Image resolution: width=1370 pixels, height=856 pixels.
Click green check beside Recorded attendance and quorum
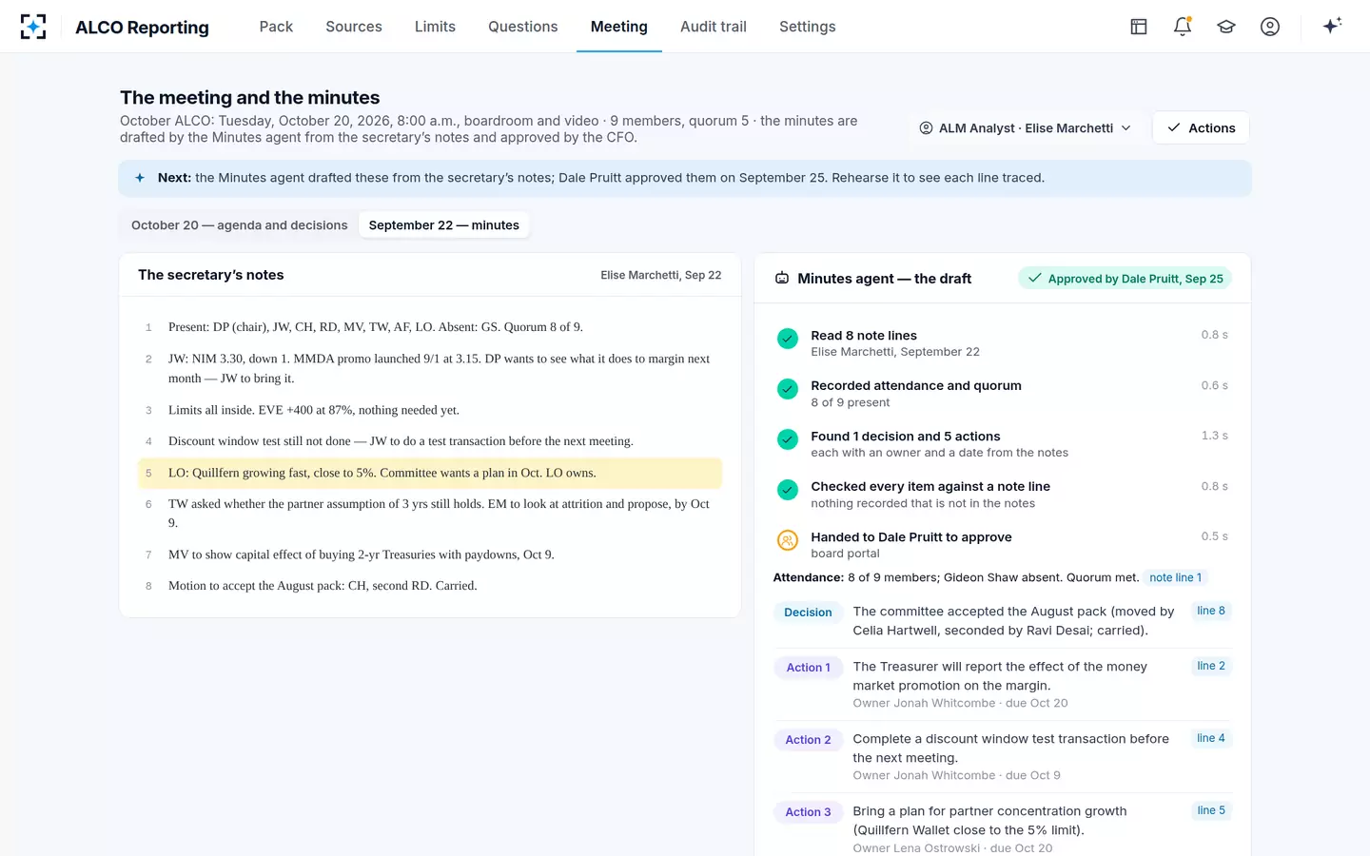(788, 388)
